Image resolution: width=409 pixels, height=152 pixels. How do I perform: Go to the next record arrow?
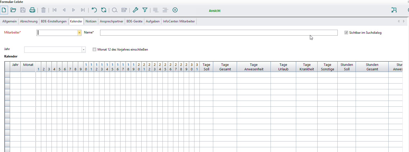(x=73, y=10)
